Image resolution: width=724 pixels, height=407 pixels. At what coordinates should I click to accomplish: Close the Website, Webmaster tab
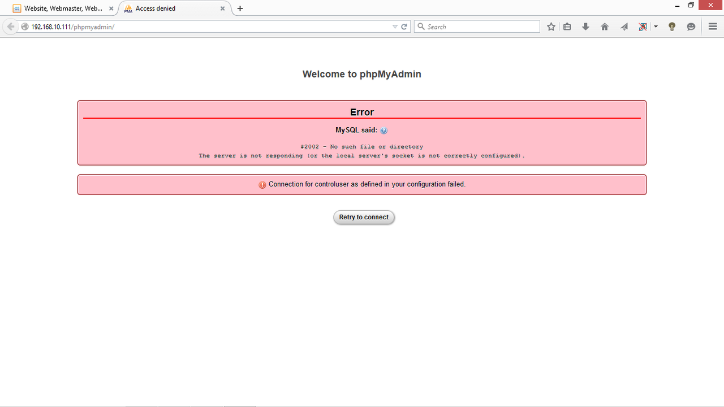pos(111,8)
